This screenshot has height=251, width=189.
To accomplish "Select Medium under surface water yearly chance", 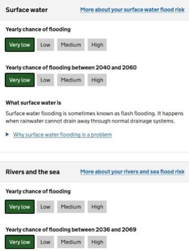I will click(x=71, y=45).
